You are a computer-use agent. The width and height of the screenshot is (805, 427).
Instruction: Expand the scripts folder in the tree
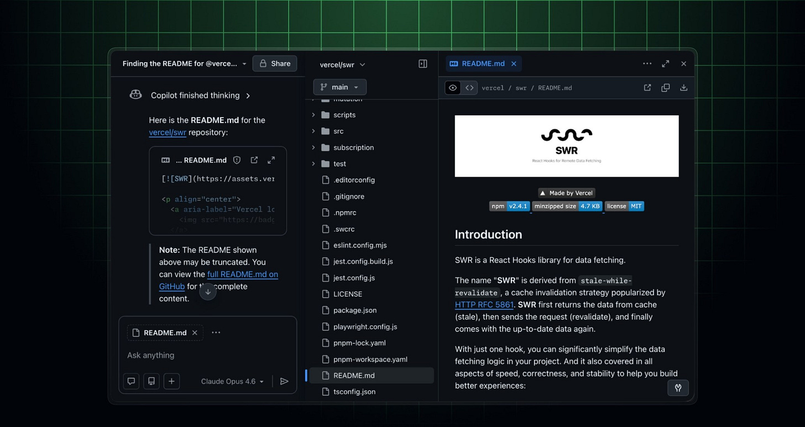pos(313,115)
